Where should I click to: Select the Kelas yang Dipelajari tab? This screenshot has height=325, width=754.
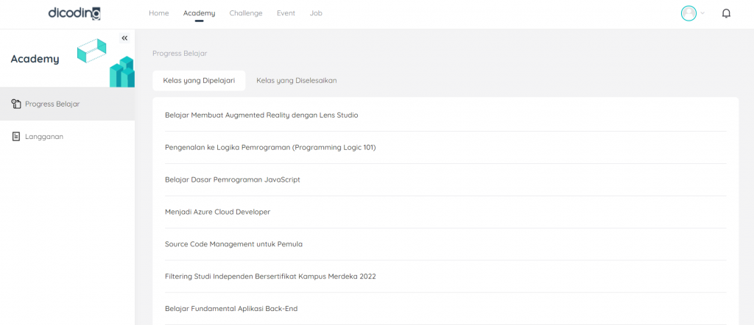click(199, 81)
